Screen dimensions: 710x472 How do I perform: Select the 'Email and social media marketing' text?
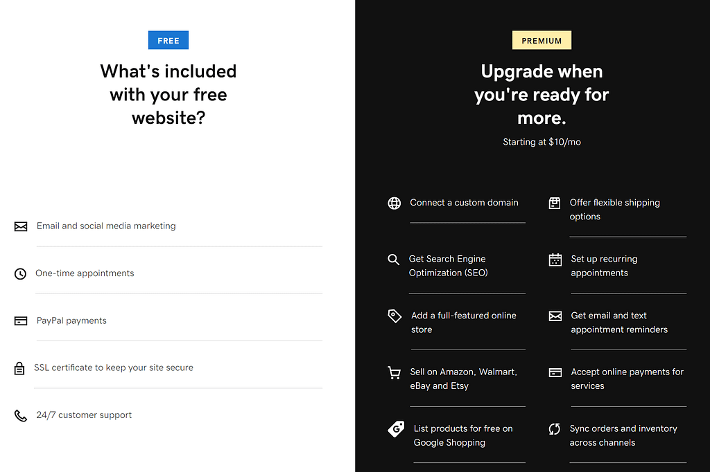[x=106, y=226]
